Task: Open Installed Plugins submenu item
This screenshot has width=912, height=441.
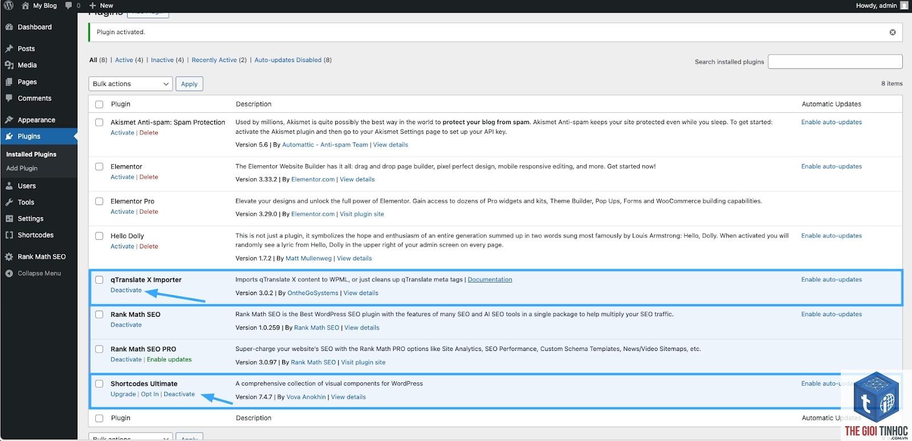Action: (31, 154)
